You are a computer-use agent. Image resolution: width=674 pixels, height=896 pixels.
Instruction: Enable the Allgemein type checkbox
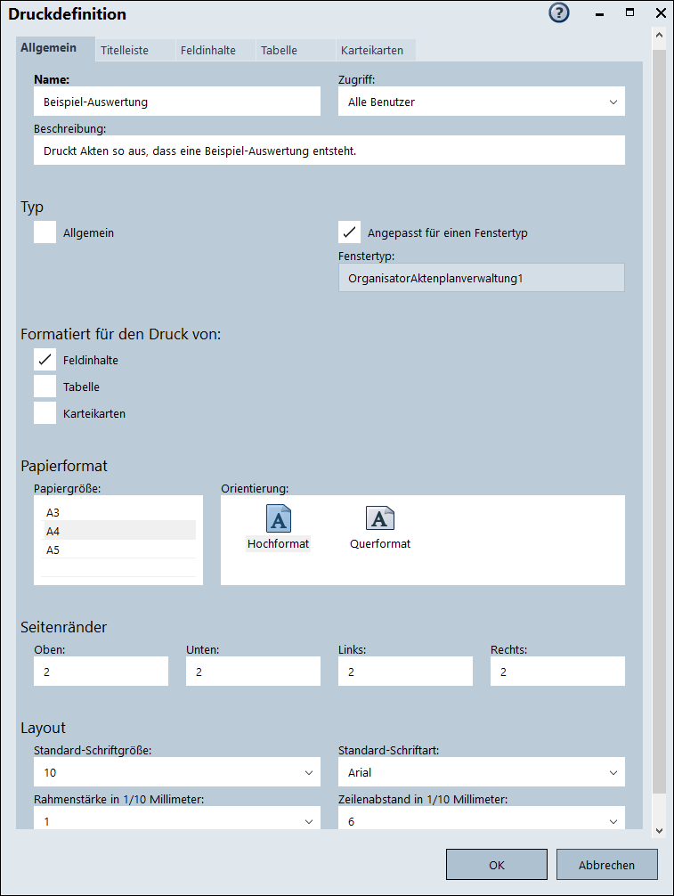coord(45,232)
